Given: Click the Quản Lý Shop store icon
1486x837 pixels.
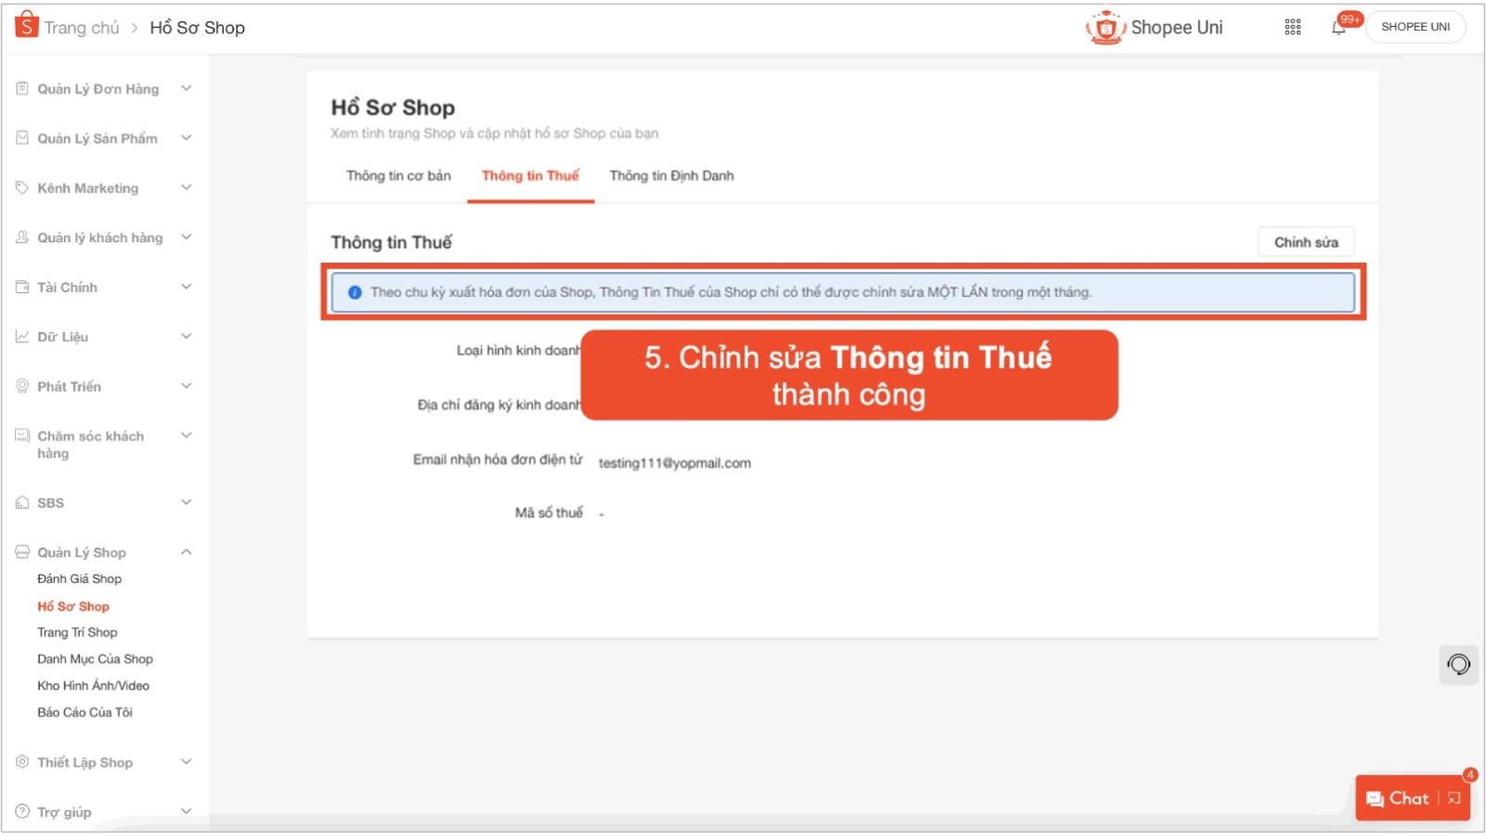Looking at the screenshot, I should (x=22, y=551).
